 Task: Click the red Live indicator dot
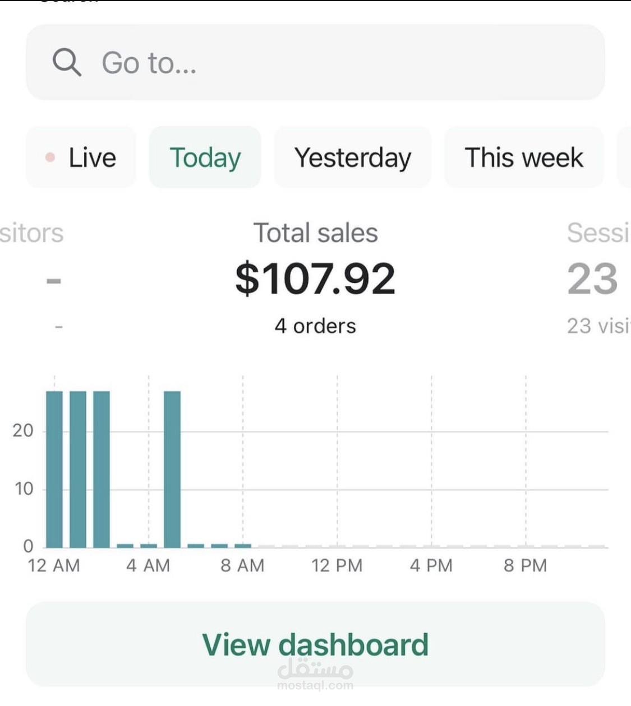tap(50, 157)
